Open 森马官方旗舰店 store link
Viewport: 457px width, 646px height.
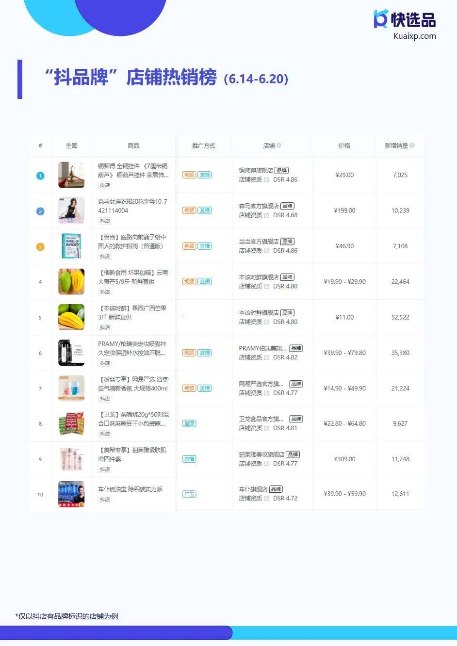[259, 206]
